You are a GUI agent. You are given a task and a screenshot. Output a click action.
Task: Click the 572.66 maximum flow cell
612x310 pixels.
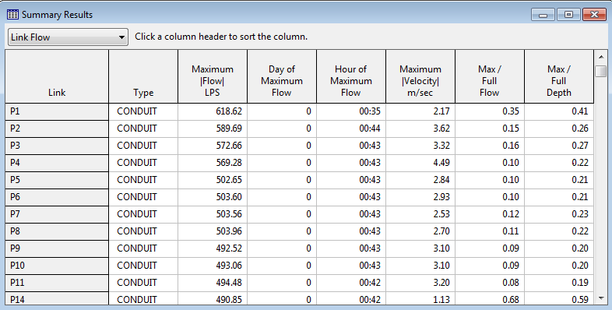tap(213, 146)
